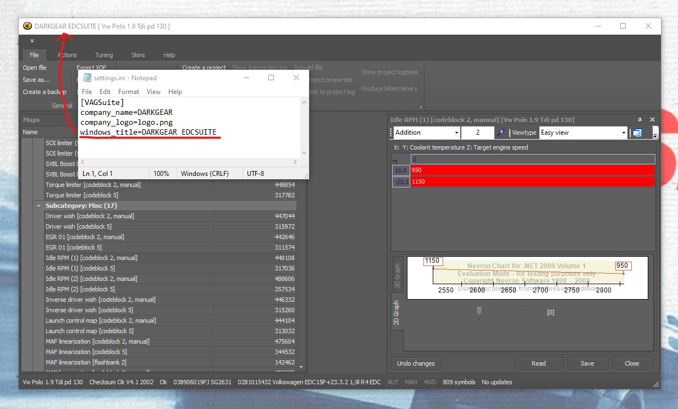Viewport: 678px width, 409px height.
Task: Click the Name column header in Maps
Action: coord(117,132)
